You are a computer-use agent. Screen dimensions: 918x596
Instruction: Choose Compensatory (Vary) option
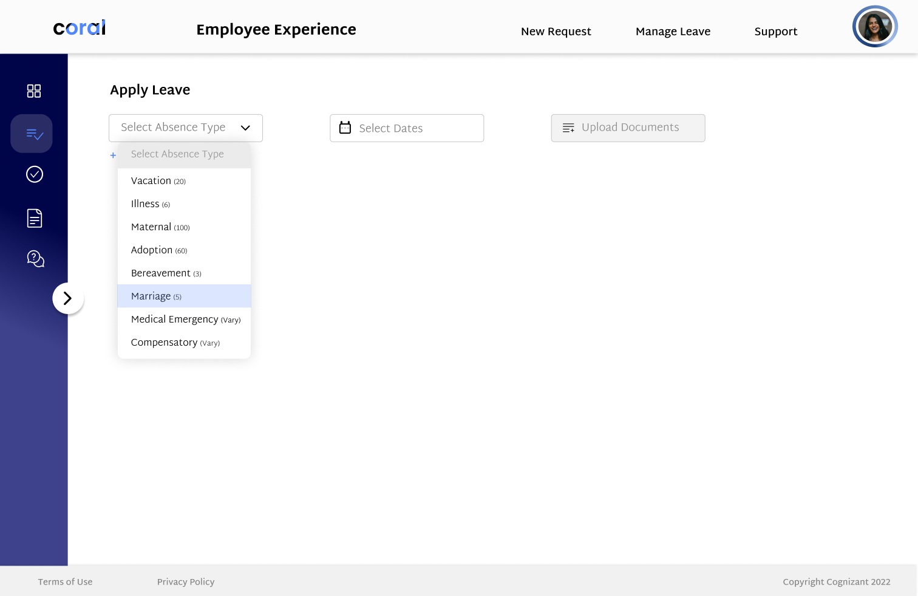tap(184, 343)
